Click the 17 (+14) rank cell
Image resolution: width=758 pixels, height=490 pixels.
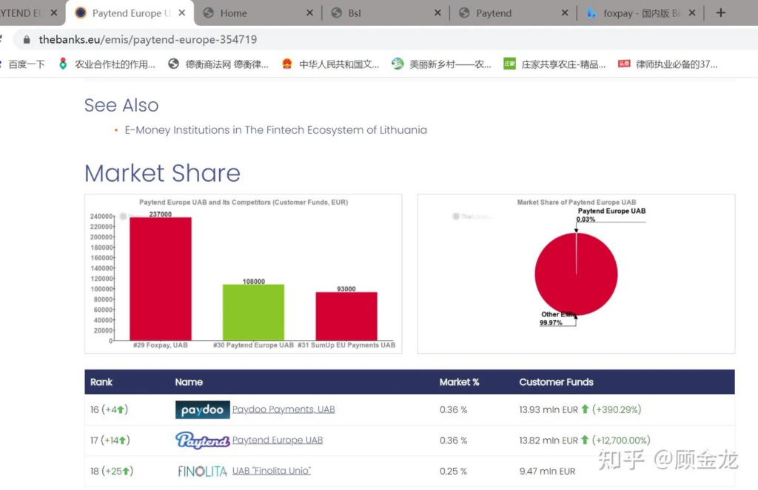pos(110,440)
